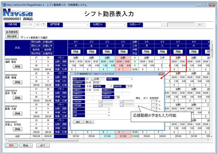Edit break start 12:00 in dialog
This screenshot has height=154, width=218.
pyautogui.click(x=89, y=90)
